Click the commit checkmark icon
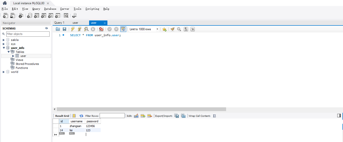The height and width of the screenshot is (142, 343). click(x=110, y=29)
